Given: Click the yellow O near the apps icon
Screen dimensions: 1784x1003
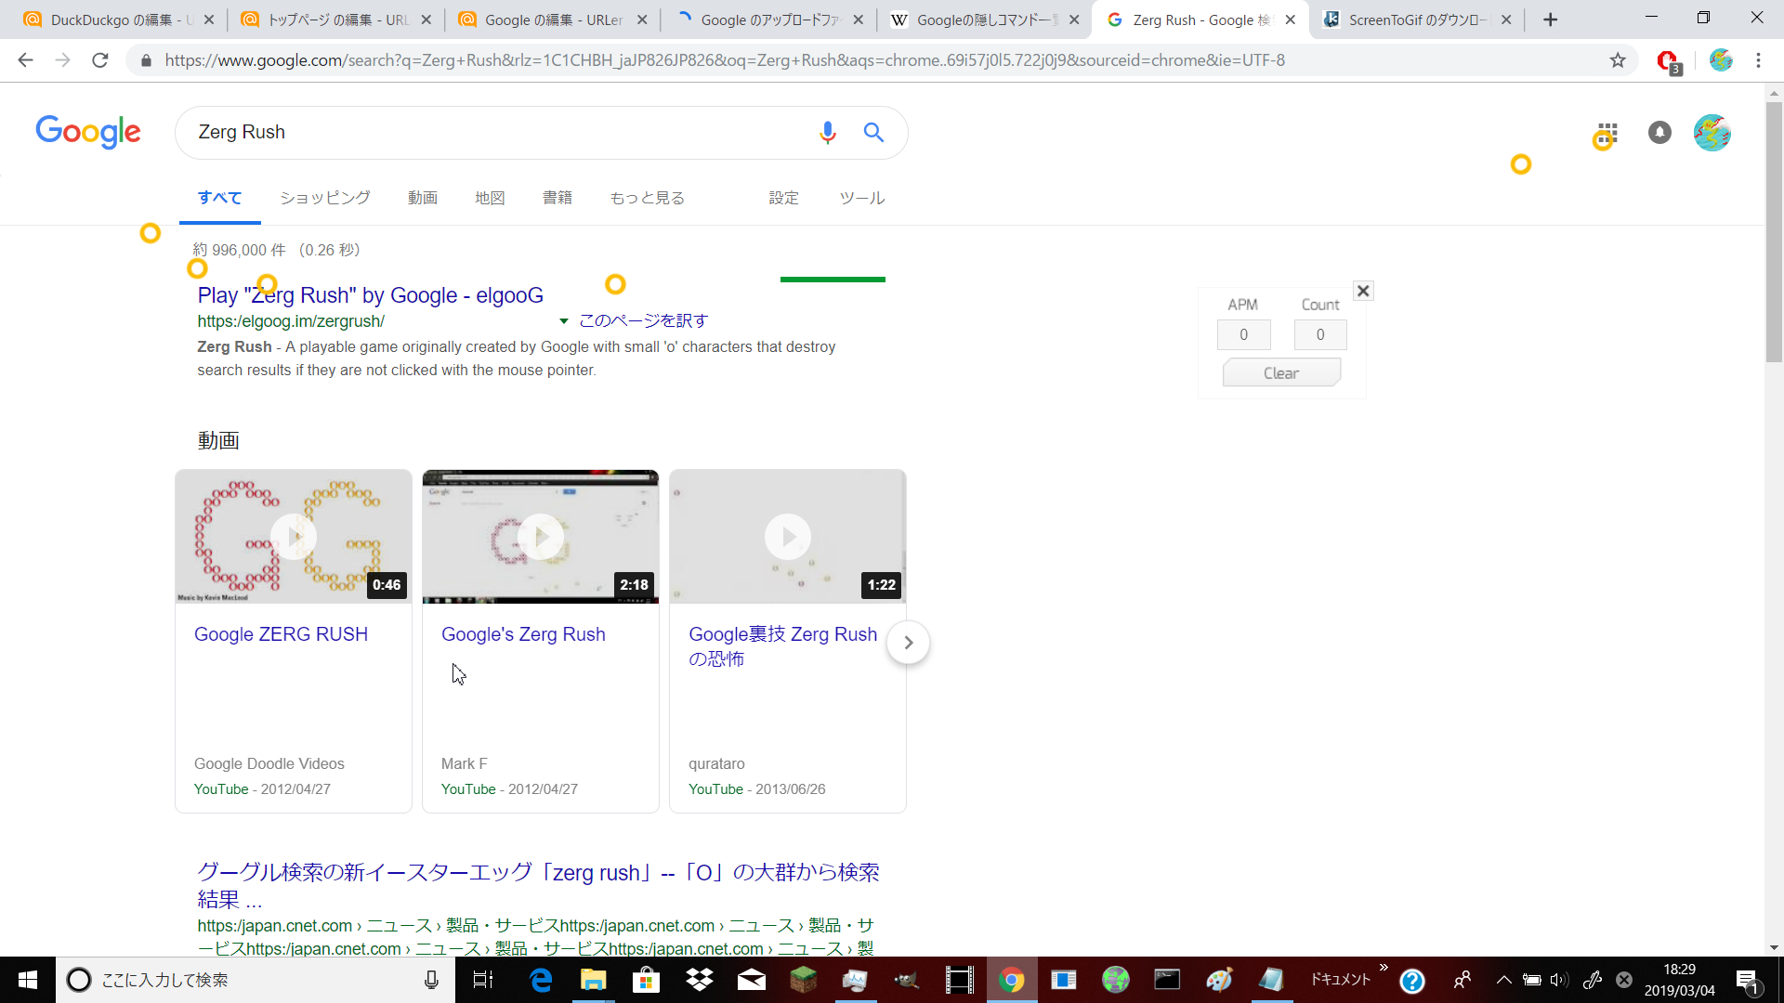Looking at the screenshot, I should [1603, 141].
